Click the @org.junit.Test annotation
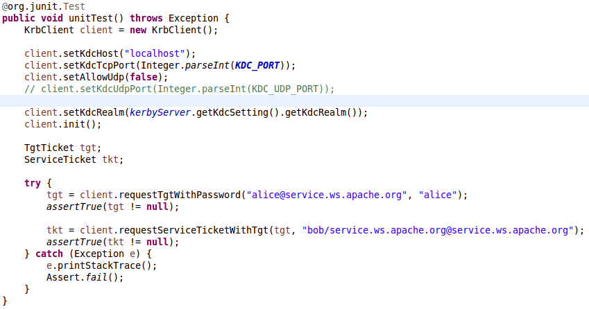 click(x=44, y=6)
